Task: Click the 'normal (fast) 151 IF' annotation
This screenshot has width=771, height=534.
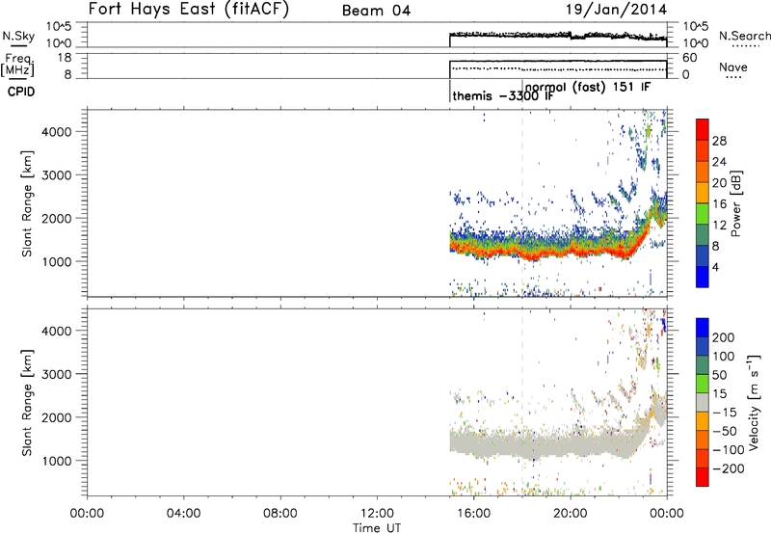Action: tap(588, 87)
